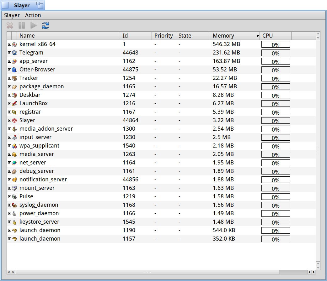The width and height of the screenshot is (327, 281).
Task: Select the mount_server process name
Action: click(x=37, y=188)
